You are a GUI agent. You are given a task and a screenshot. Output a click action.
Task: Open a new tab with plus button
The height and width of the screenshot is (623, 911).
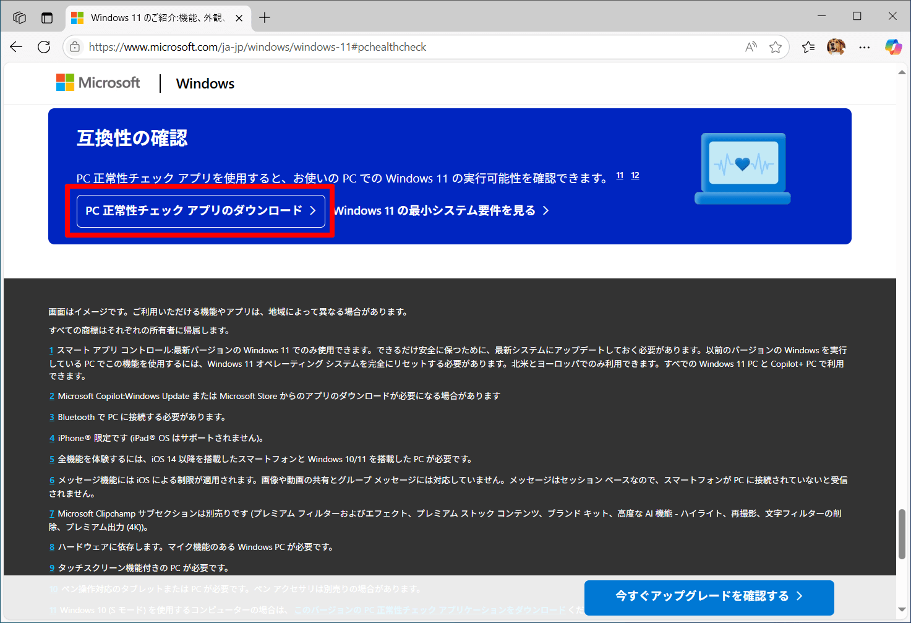265,17
